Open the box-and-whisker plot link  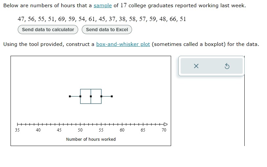[123, 44]
